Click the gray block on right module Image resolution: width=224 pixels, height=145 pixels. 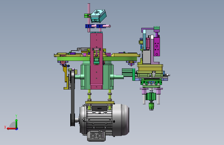[146, 57]
